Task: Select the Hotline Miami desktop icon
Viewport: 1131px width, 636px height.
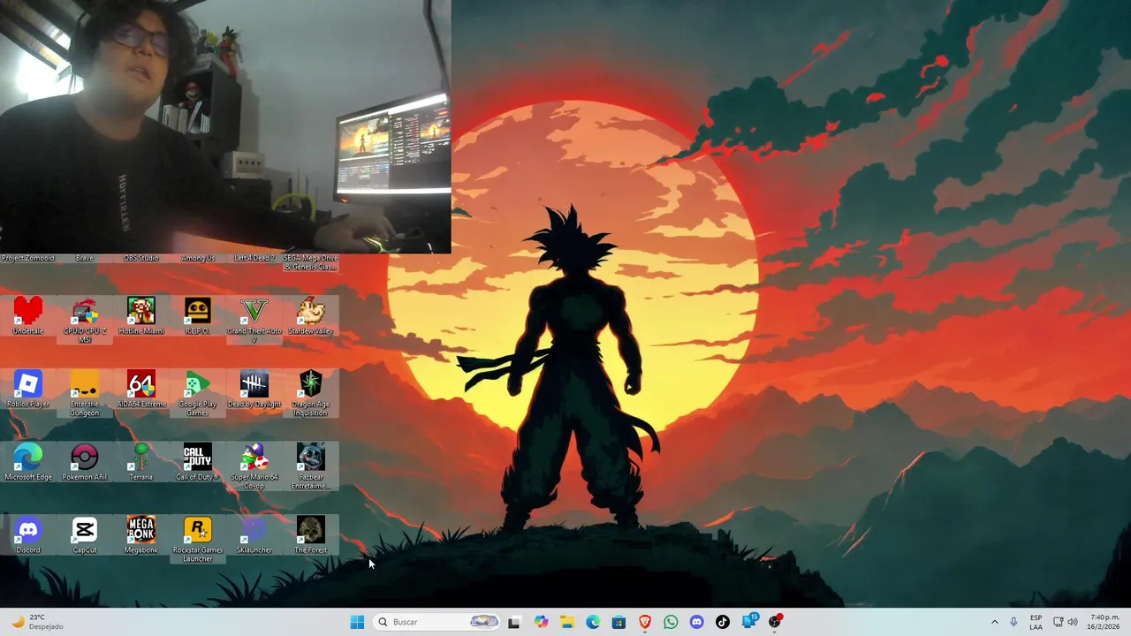Action: click(141, 316)
